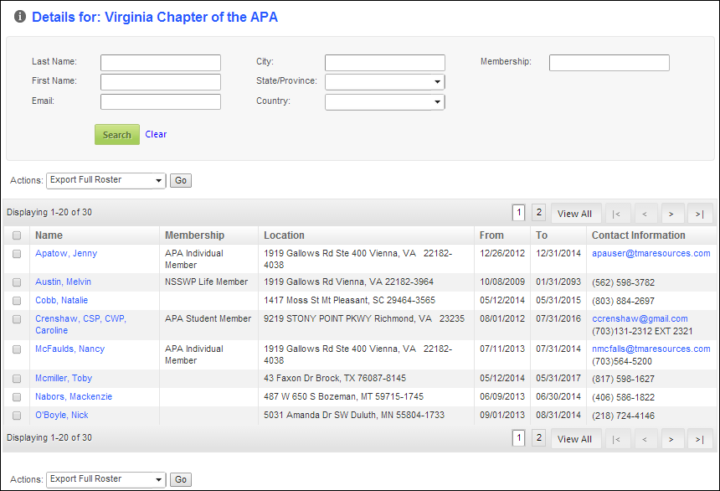Toggle the select-all checkbox in table header

point(17,235)
